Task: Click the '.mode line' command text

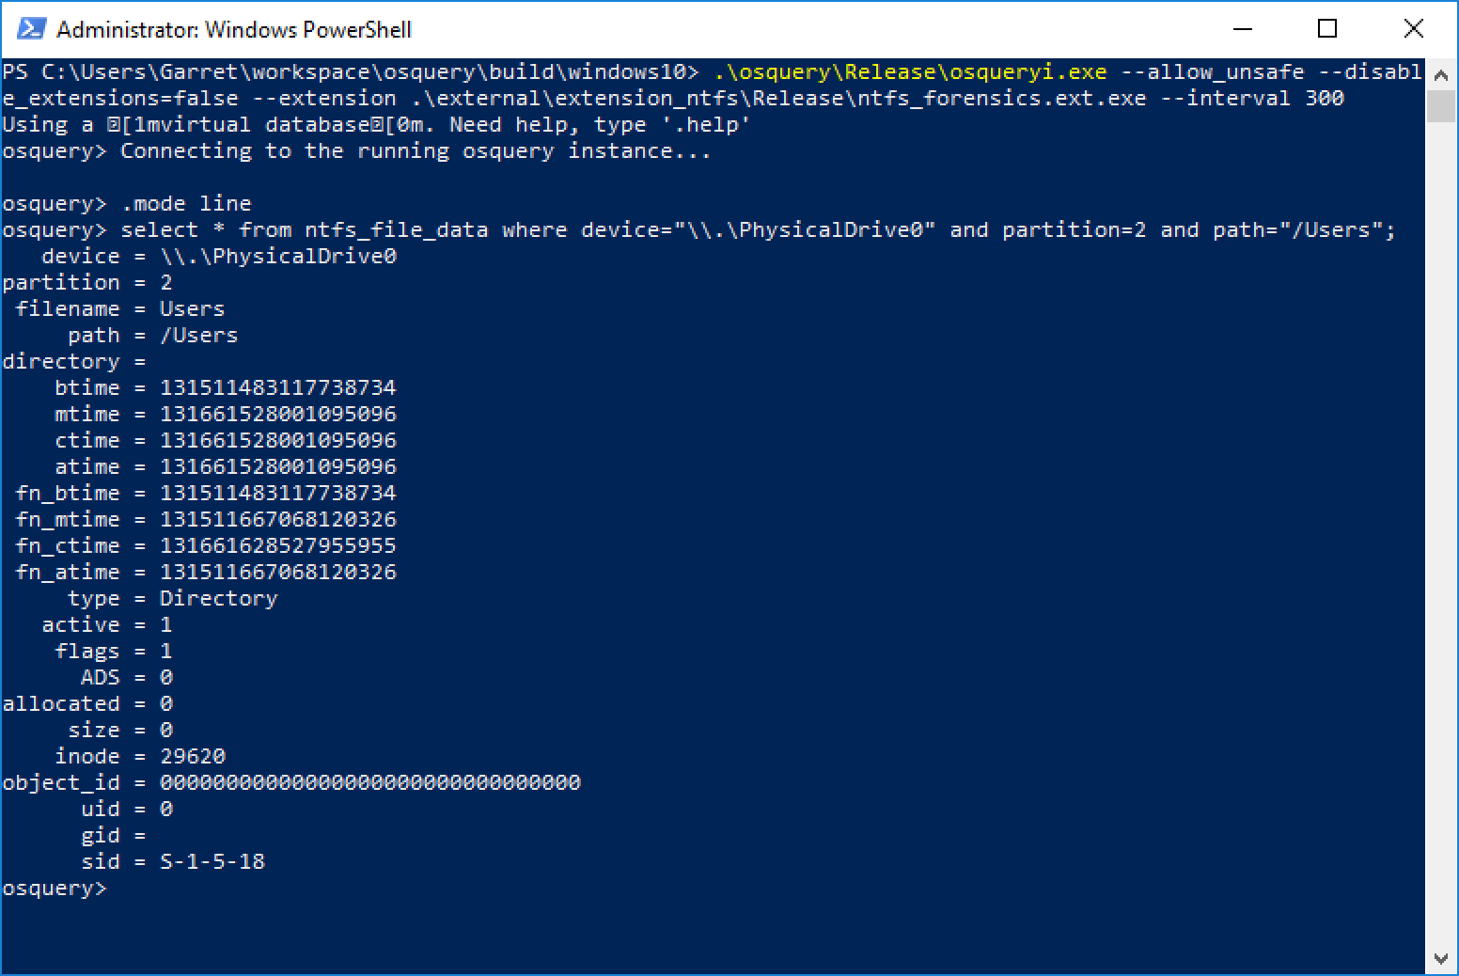Action: (x=186, y=204)
